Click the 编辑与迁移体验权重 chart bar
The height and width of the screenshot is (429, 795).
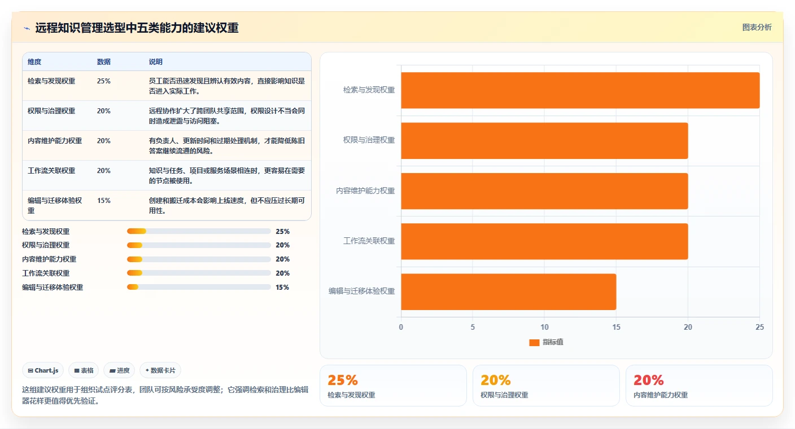pyautogui.click(x=509, y=291)
